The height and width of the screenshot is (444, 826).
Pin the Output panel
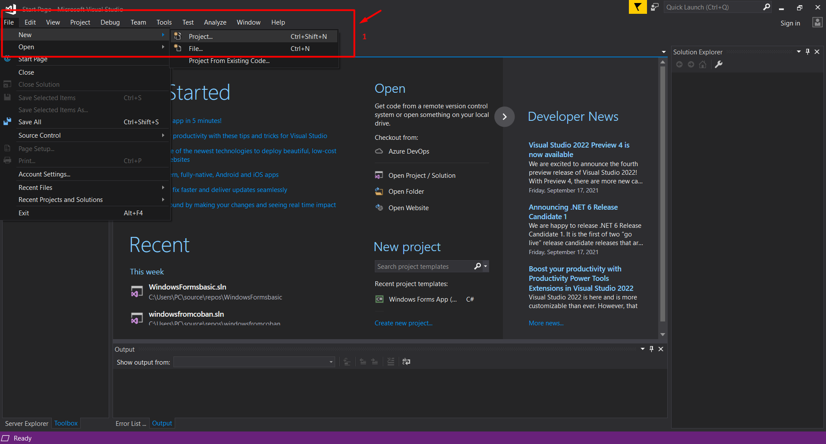pos(651,349)
